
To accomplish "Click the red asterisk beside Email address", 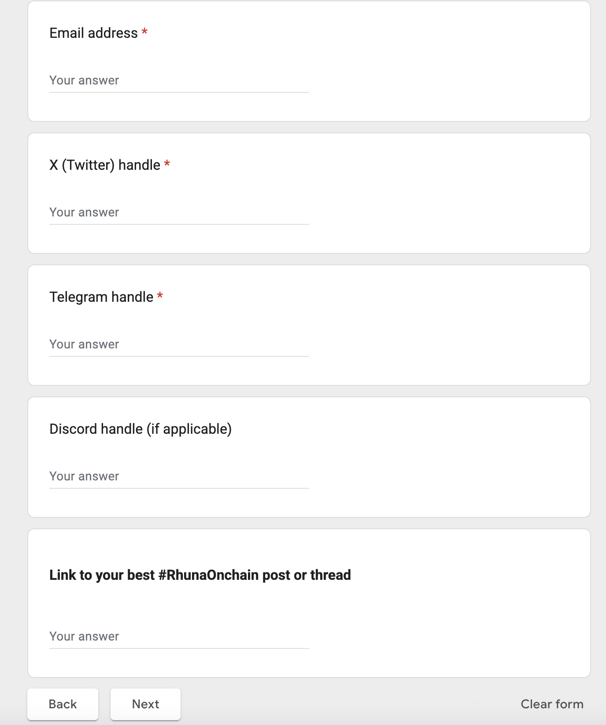I will tap(144, 33).
